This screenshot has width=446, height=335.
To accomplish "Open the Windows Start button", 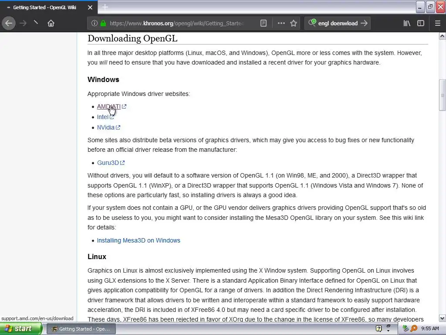I will (x=21, y=329).
